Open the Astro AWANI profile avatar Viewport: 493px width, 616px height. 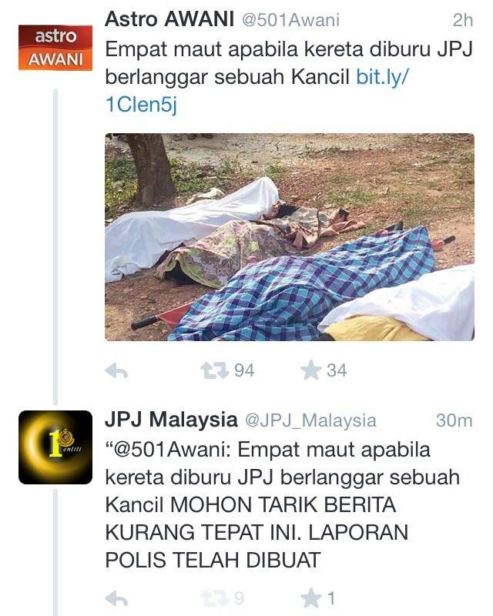(55, 48)
